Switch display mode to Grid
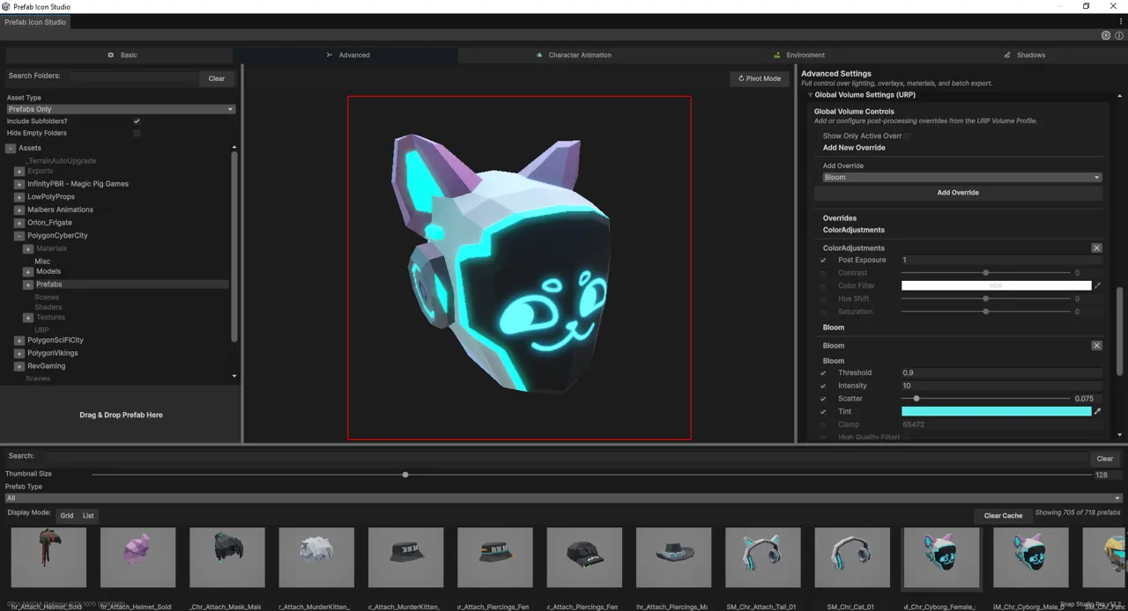This screenshot has height=611, width=1128. (67, 516)
